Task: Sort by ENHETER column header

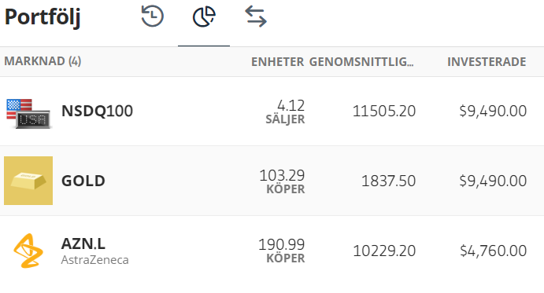Action: click(278, 62)
